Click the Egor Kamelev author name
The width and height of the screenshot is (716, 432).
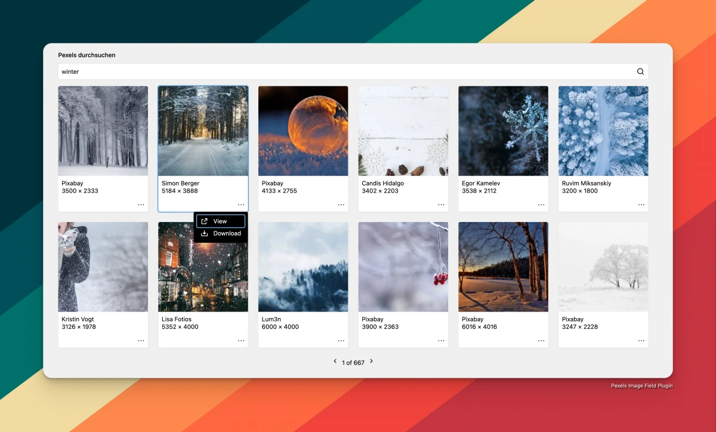pos(481,183)
